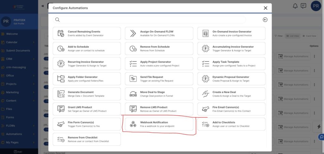Click the Send File Request icon
324x154 pixels.
133,79
